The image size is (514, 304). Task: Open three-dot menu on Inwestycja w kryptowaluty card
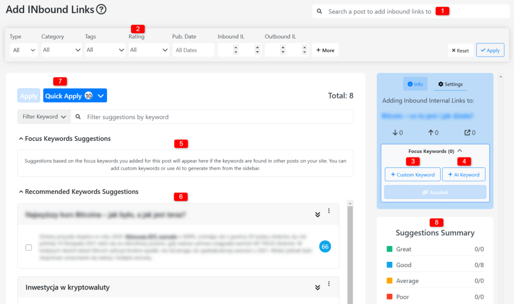(329, 284)
